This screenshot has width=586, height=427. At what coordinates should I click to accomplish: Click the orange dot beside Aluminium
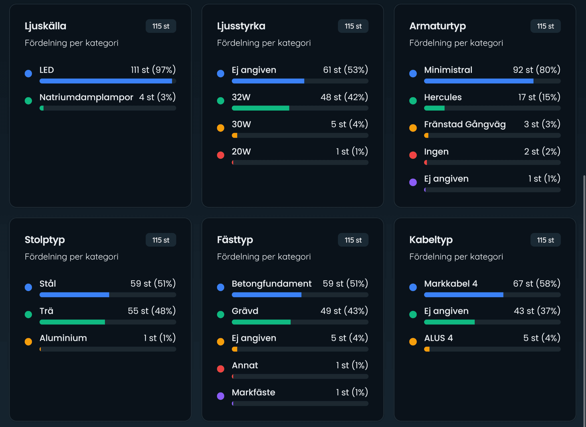pyautogui.click(x=28, y=342)
